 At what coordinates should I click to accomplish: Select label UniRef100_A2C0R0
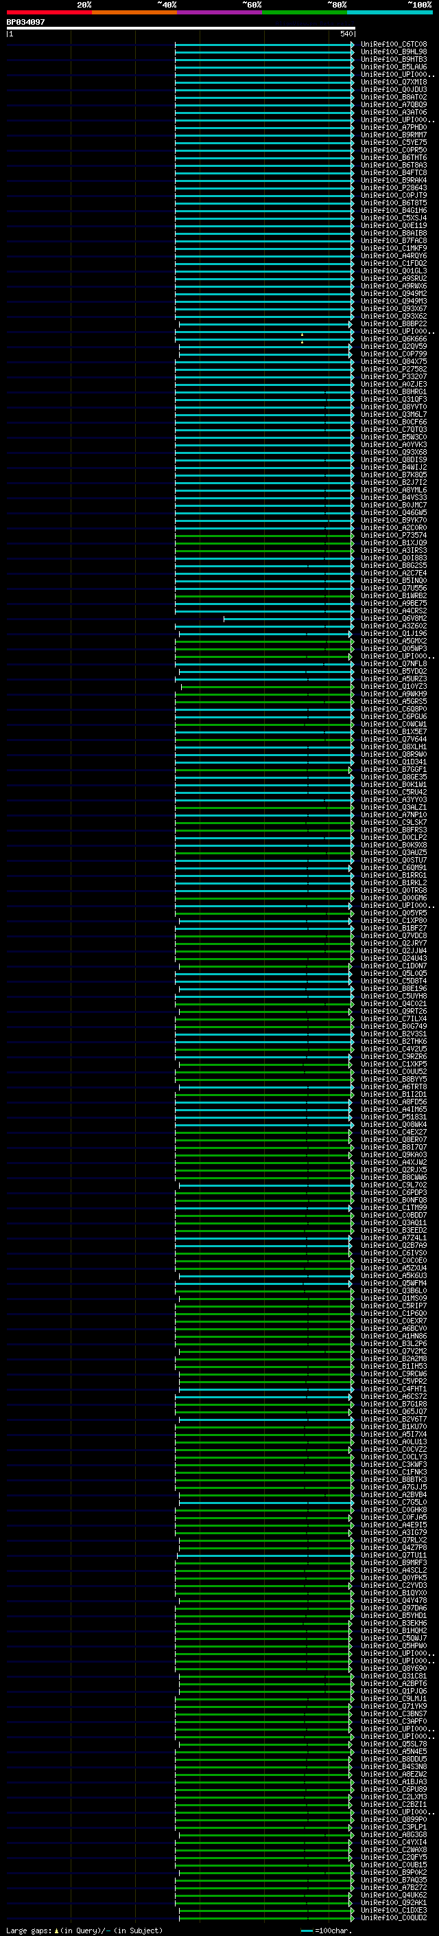click(393, 527)
